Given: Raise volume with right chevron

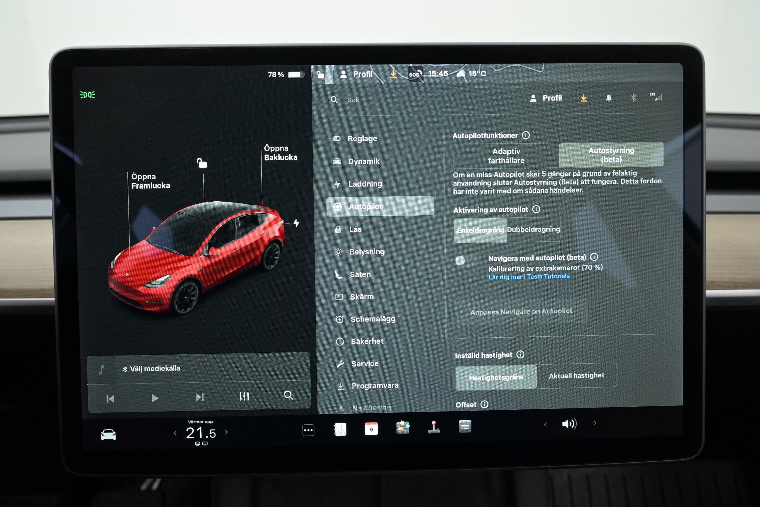Looking at the screenshot, I should pos(595,423).
